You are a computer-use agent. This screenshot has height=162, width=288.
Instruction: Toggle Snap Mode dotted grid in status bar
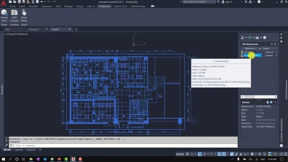click(192, 154)
